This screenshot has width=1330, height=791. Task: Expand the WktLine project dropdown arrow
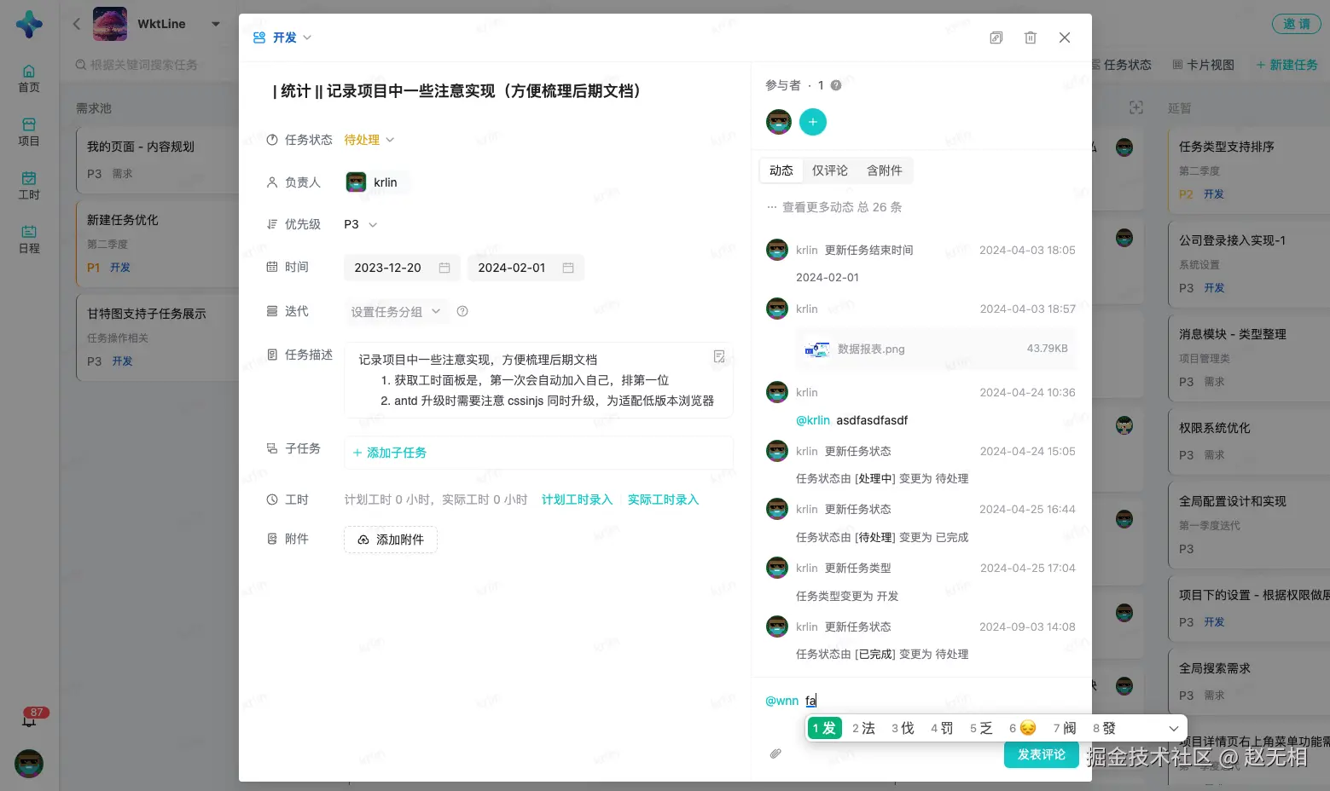[x=216, y=24]
